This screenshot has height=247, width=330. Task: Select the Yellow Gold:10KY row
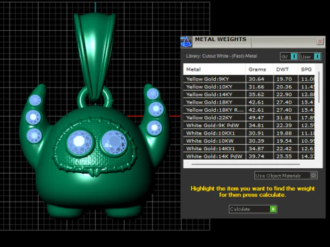pos(249,87)
